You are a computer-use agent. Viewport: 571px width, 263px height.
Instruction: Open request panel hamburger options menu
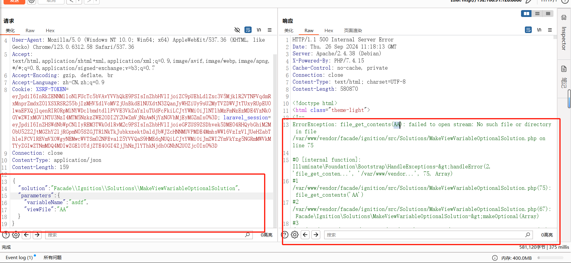(270, 30)
